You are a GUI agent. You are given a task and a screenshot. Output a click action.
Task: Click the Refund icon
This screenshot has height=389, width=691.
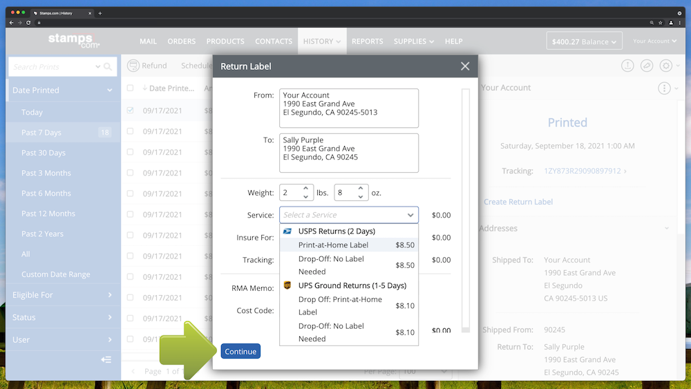coord(133,66)
